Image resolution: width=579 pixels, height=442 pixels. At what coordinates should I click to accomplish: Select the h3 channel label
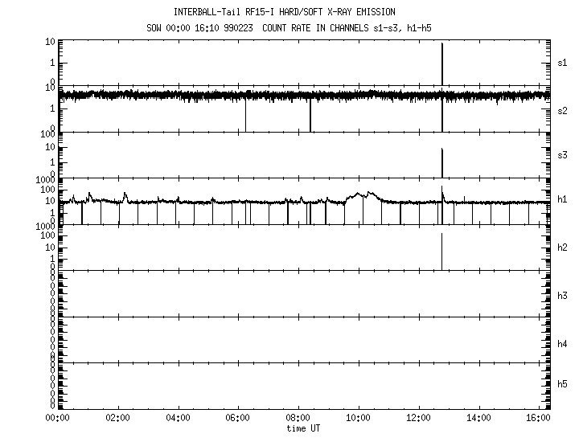562,295
